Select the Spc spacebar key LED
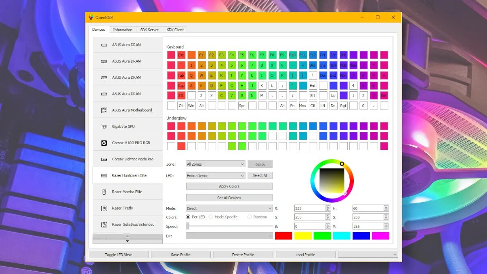The image size is (487, 274). [x=242, y=106]
